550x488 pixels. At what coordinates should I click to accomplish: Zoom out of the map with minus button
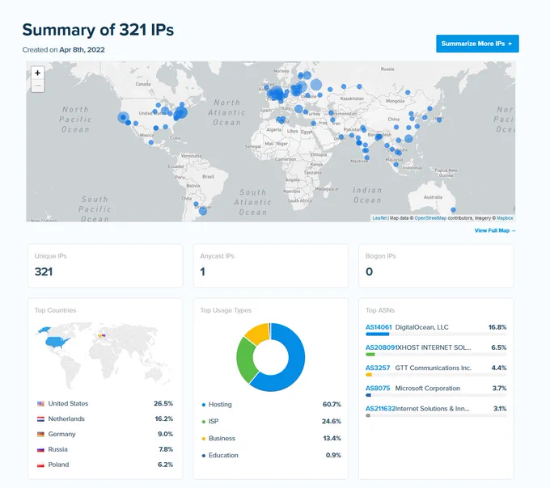(37, 86)
